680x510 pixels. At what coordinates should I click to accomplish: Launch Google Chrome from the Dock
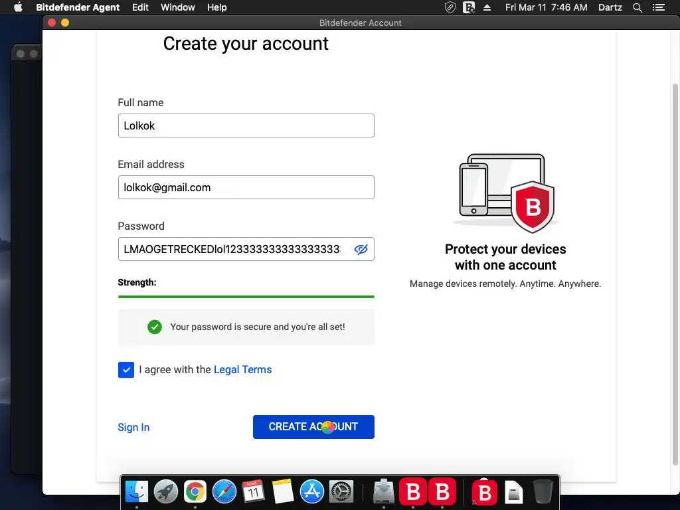click(195, 492)
